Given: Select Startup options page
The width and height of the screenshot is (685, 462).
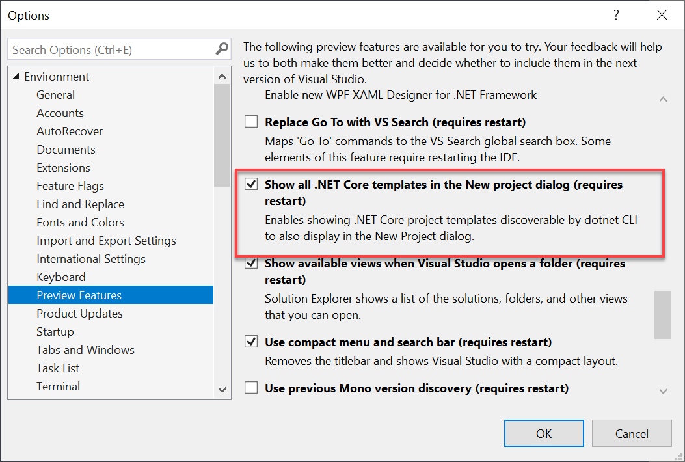Looking at the screenshot, I should 55,332.
